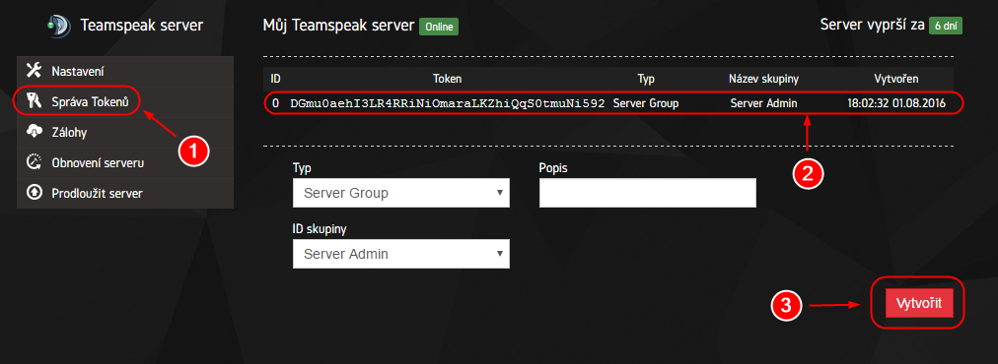Viewport: 998px width, 364px height.
Task: Click the Obnovení serveru restore icon
Action: tap(34, 162)
